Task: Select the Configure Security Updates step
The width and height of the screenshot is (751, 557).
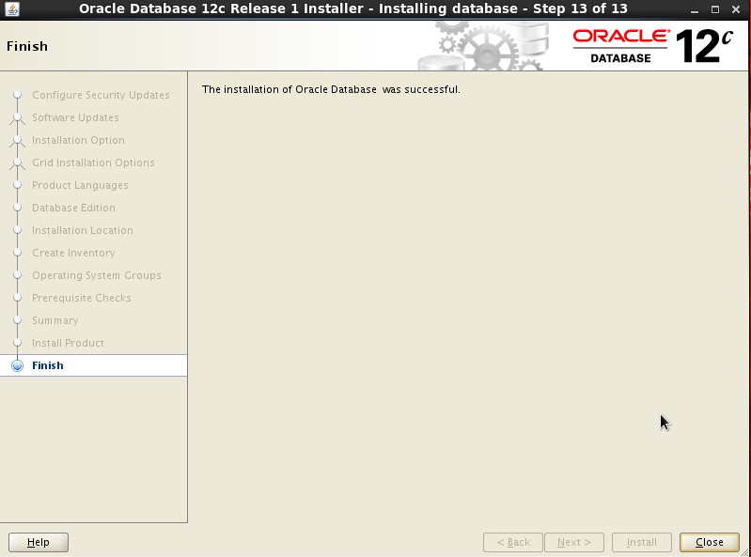Action: coord(101,95)
